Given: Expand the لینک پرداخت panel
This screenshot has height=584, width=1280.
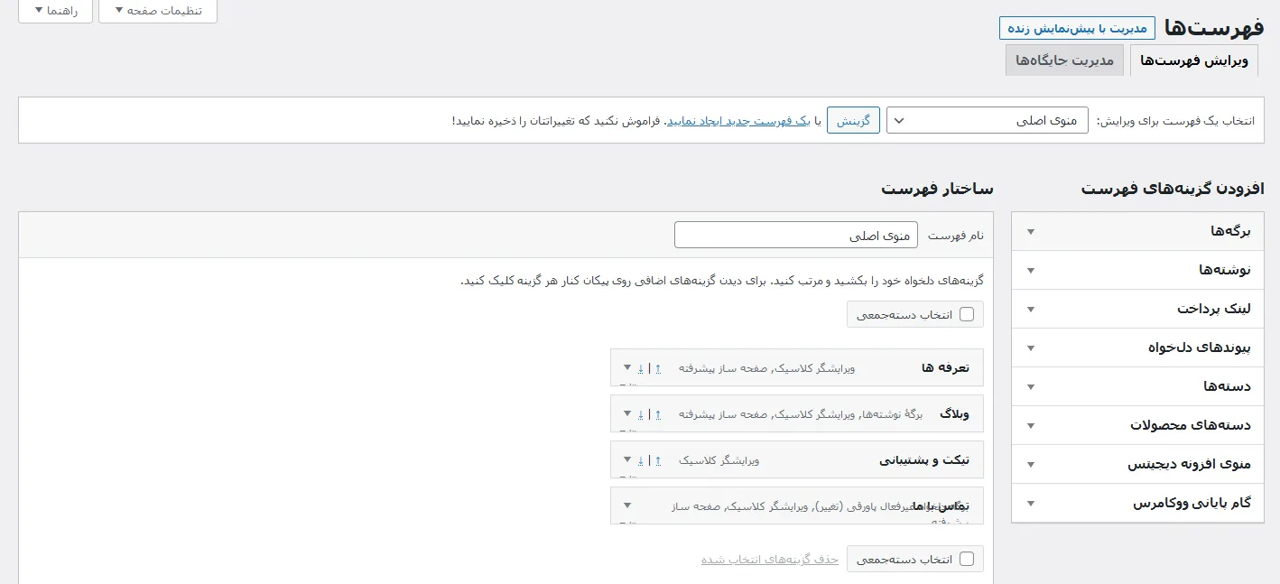Looking at the screenshot, I should [1137, 309].
